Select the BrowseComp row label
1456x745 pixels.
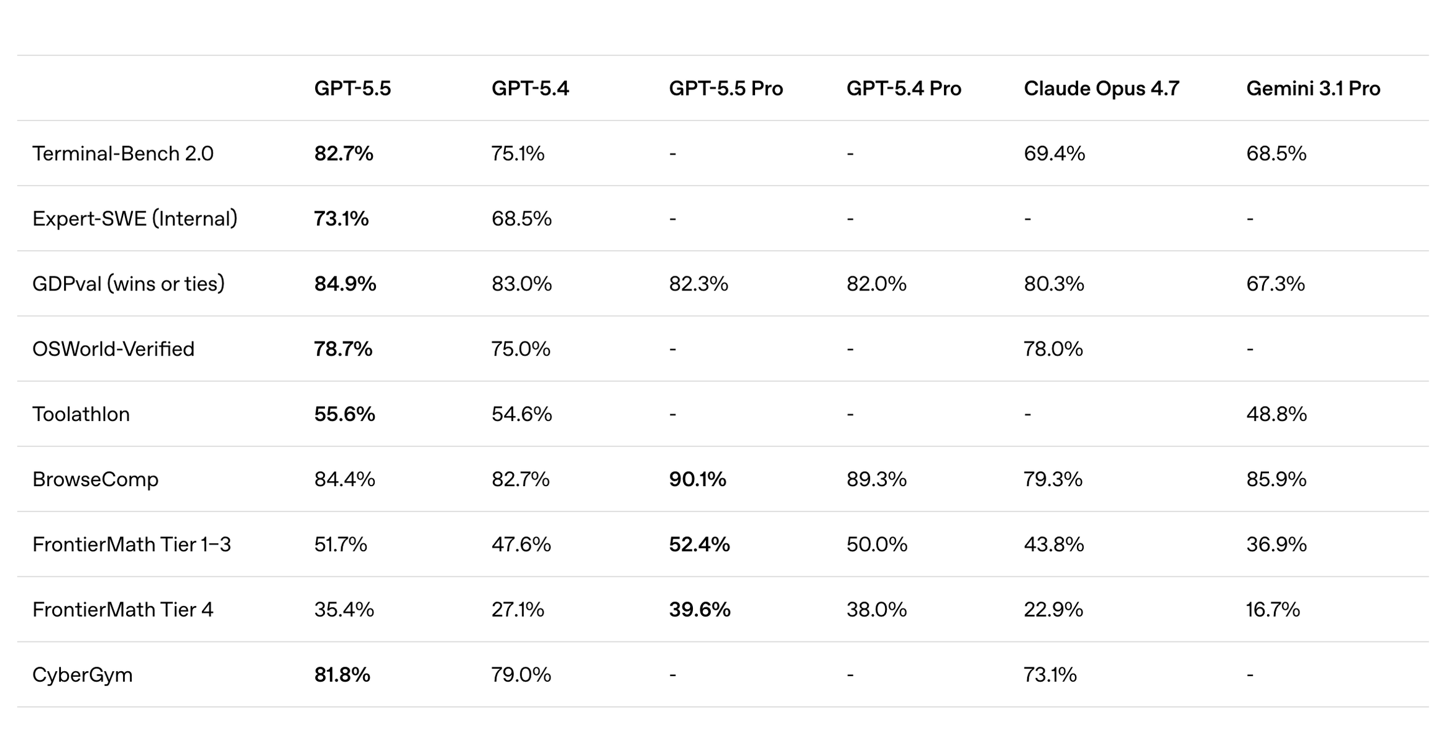point(96,479)
